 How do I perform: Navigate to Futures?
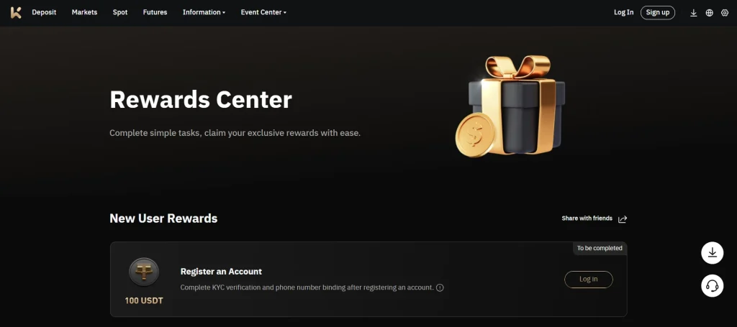(x=155, y=13)
